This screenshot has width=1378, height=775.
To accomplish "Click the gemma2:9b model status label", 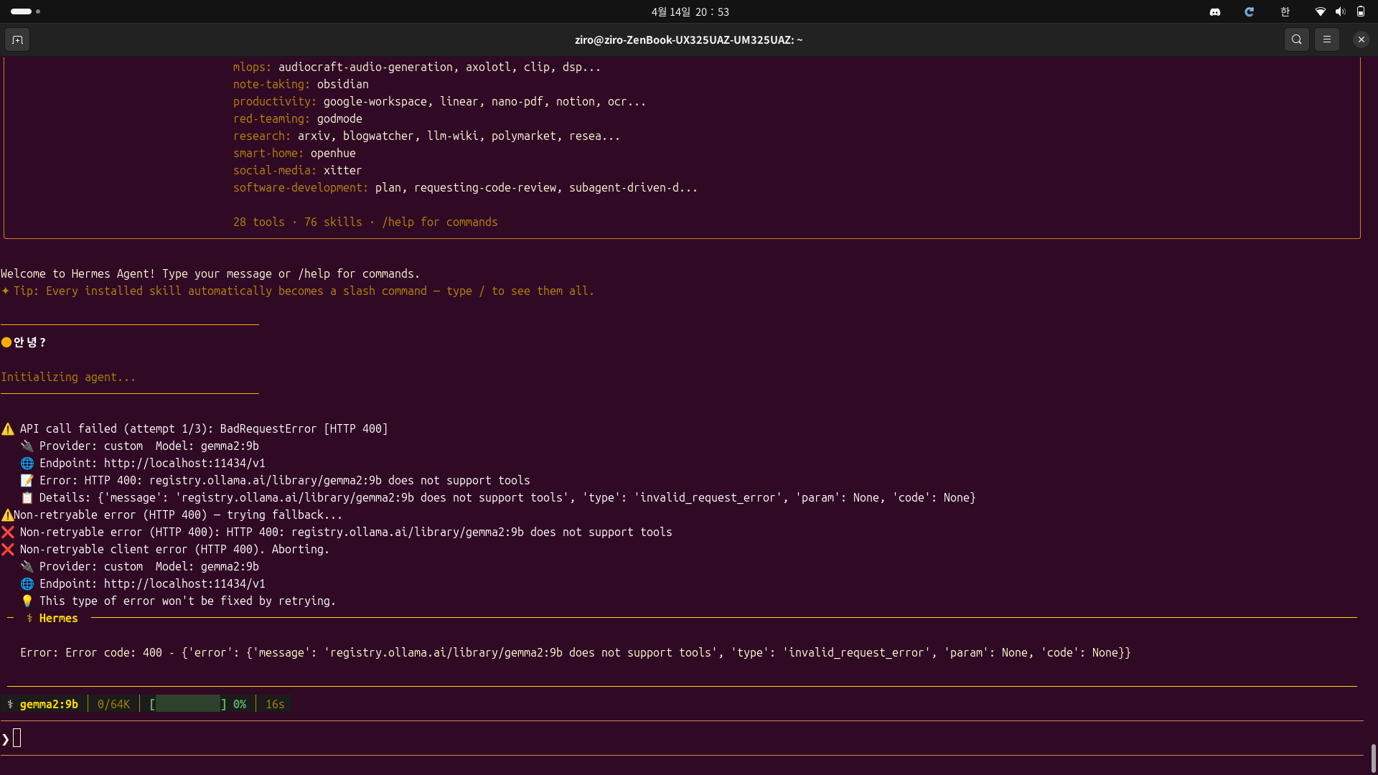I will point(49,704).
